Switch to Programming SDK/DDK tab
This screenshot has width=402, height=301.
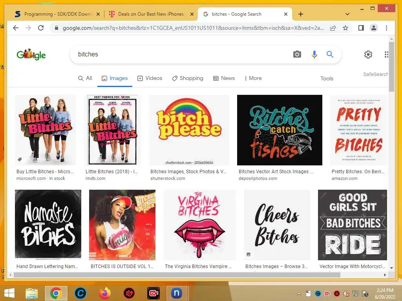(57, 14)
